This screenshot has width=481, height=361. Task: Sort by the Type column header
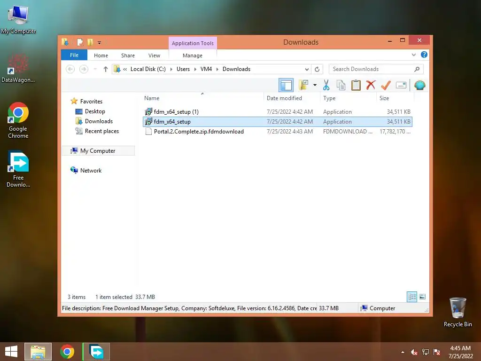click(x=329, y=98)
